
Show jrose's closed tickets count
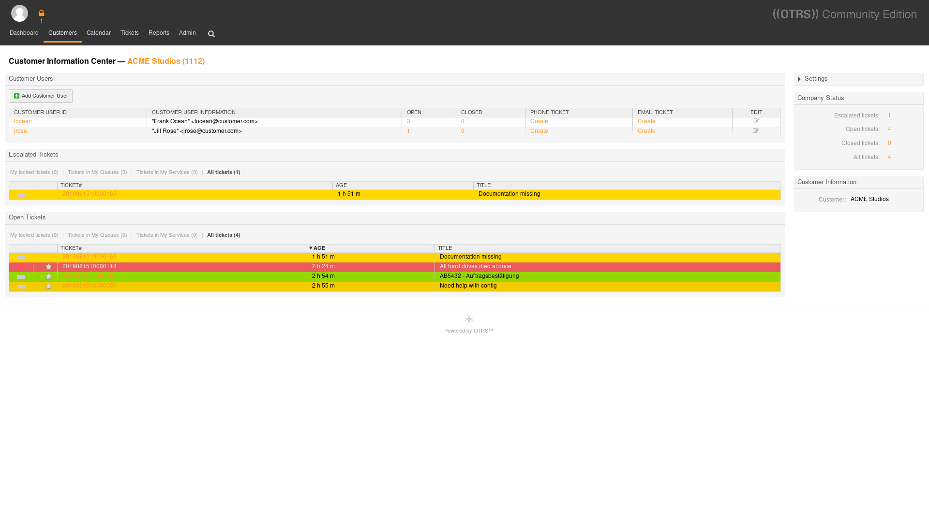click(463, 131)
